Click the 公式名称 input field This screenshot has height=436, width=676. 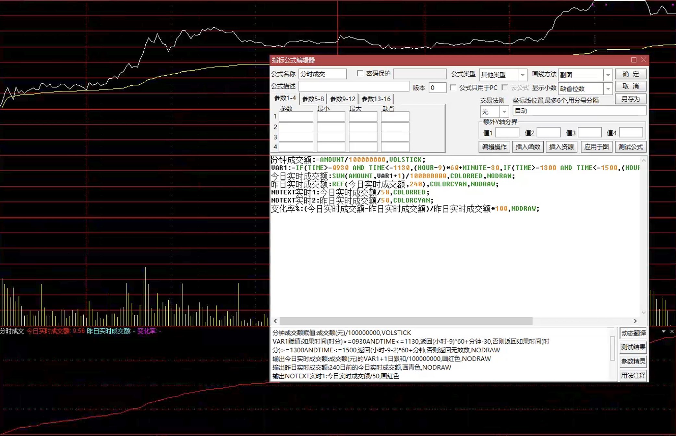pyautogui.click(x=322, y=74)
